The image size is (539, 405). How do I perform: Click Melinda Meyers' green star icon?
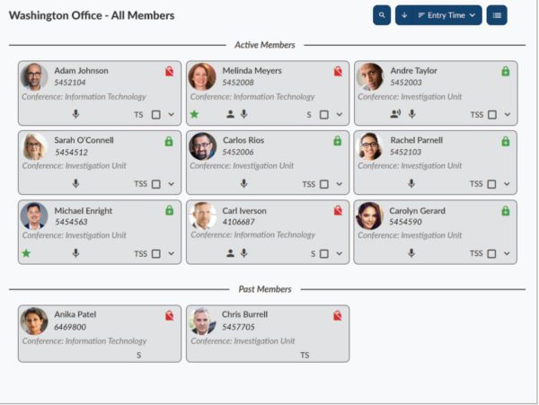[194, 114]
